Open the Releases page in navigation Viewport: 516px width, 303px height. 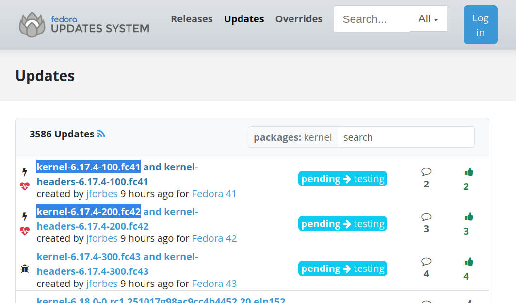[192, 19]
